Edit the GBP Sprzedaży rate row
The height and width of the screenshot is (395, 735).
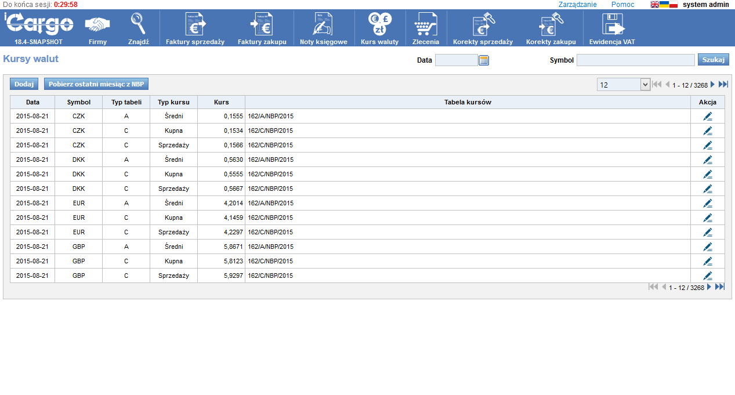click(x=707, y=276)
